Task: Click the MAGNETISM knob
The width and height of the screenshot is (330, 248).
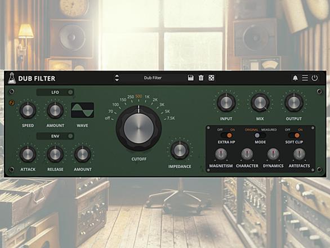Action: pyautogui.click(x=221, y=154)
